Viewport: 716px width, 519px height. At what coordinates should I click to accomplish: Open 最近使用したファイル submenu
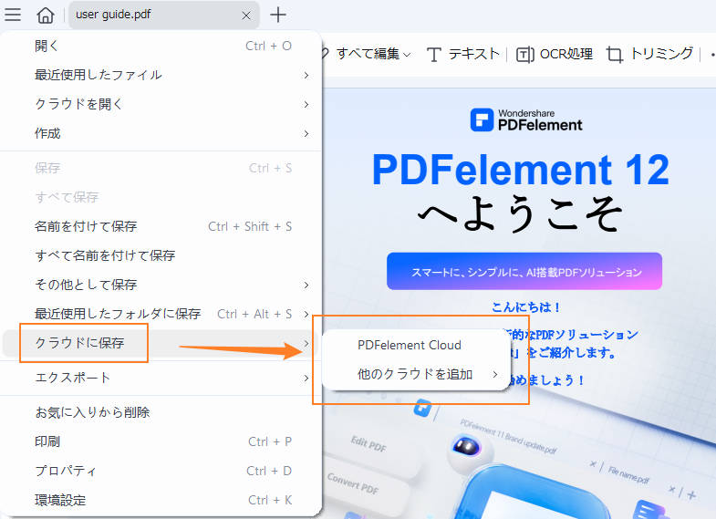pyautogui.click(x=161, y=75)
